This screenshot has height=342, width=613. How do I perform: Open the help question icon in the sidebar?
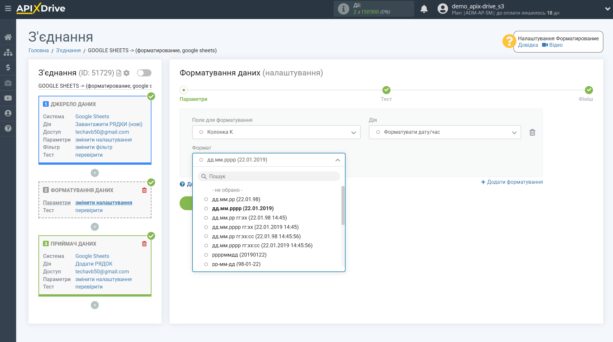(x=8, y=128)
